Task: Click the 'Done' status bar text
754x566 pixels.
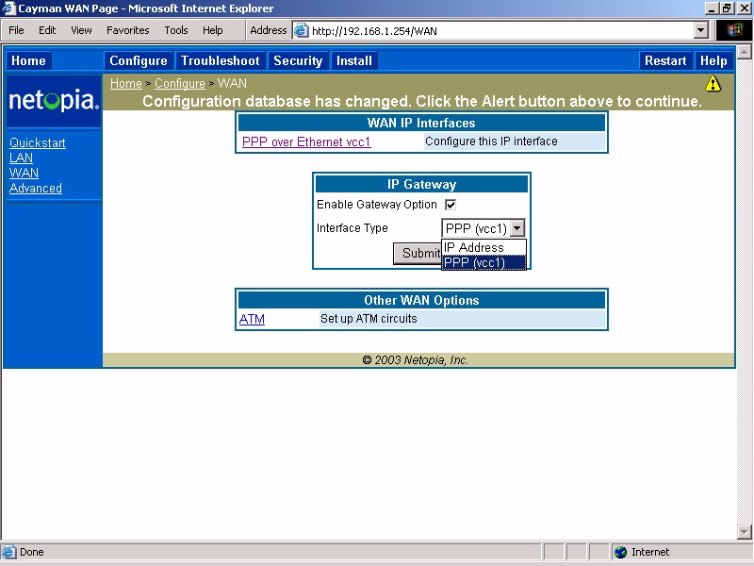Action: pos(32,552)
